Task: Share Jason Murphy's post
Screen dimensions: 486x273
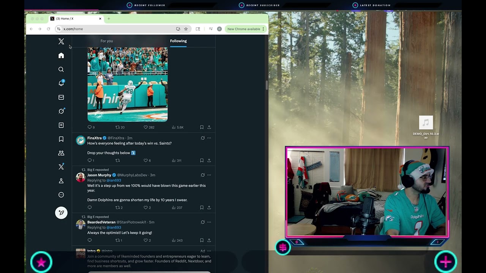Action: [x=209, y=208]
